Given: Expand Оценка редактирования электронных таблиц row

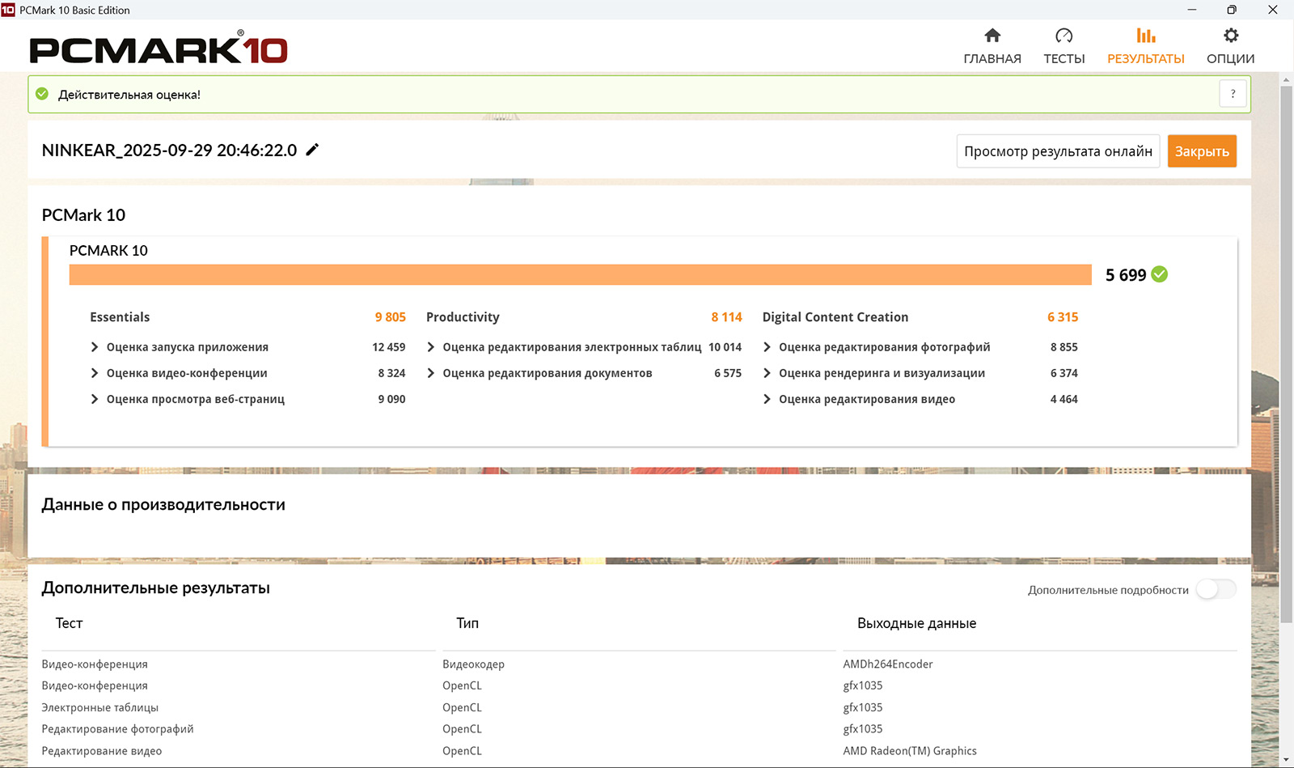Looking at the screenshot, I should click(431, 347).
